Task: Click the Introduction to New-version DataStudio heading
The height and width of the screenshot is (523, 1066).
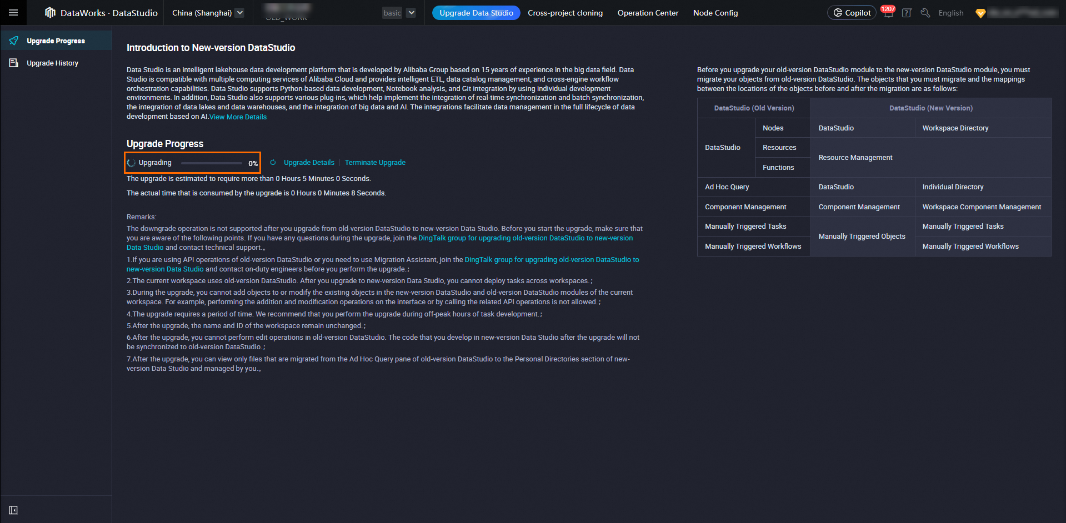Action: (x=211, y=48)
